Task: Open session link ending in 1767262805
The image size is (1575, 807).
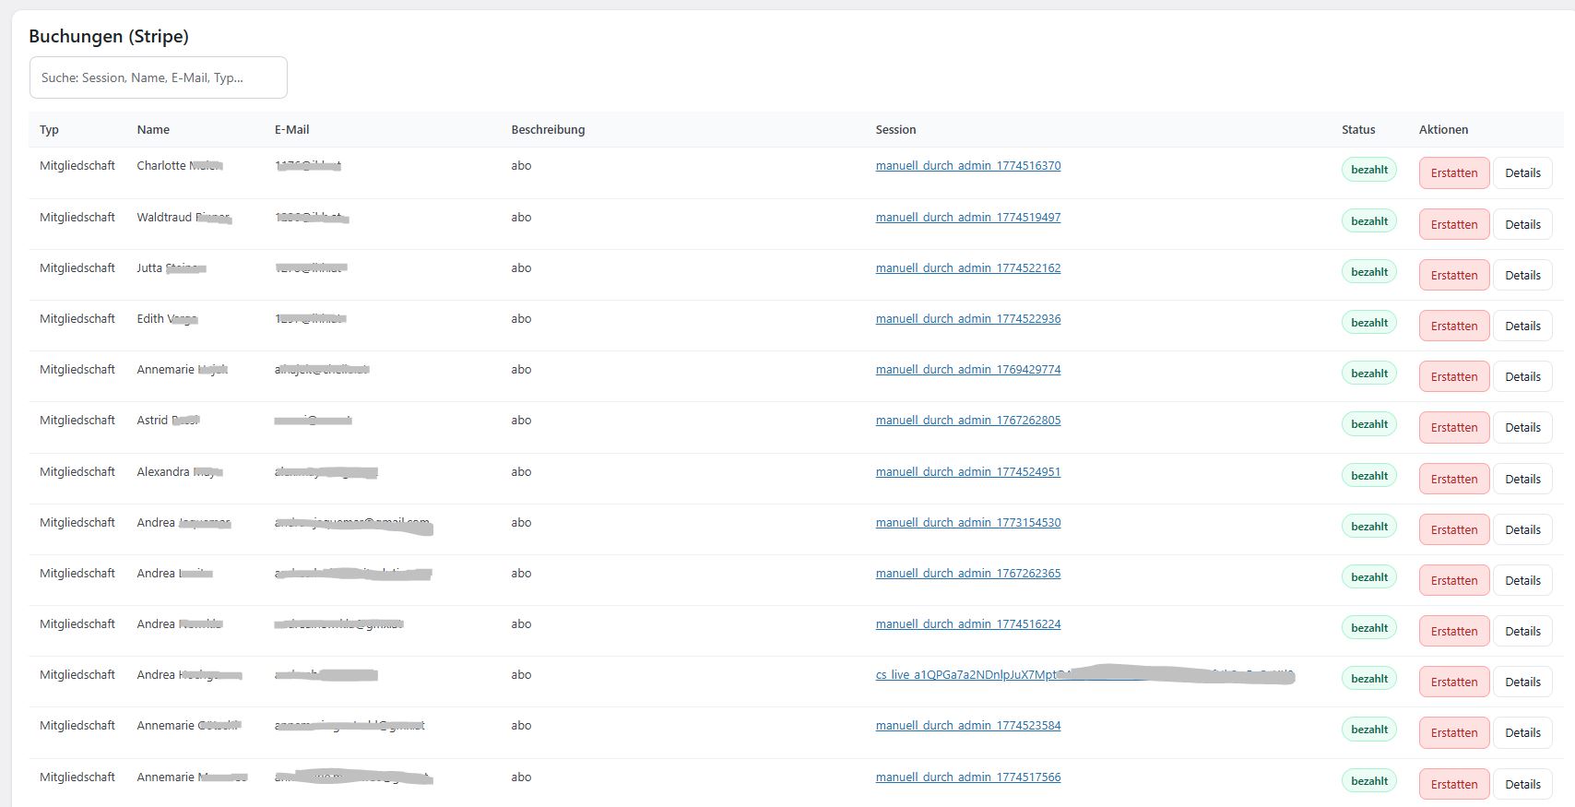Action: 967,421
